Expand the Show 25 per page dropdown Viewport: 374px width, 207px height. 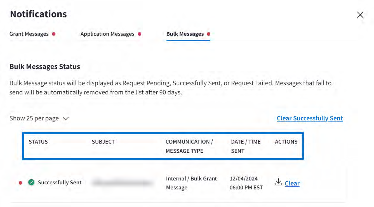[x=39, y=118]
